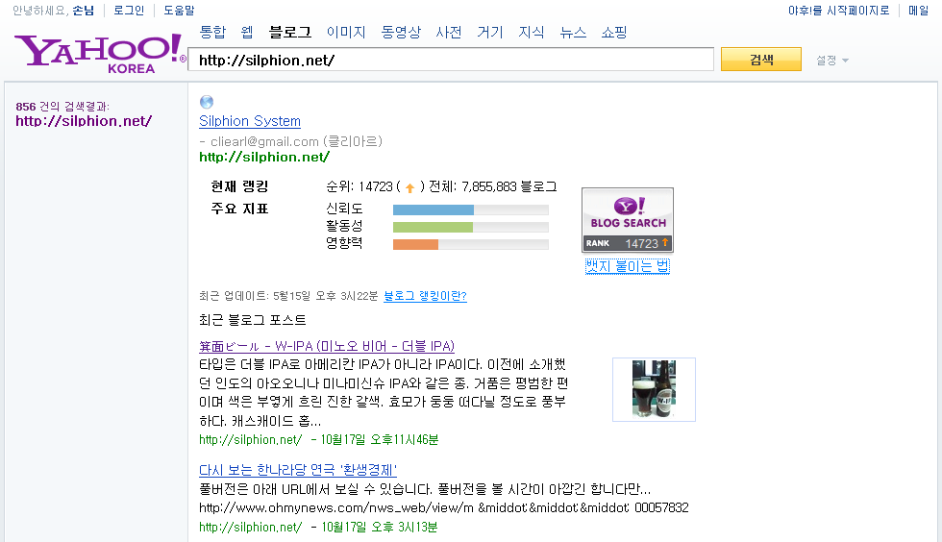Click the globe icon above Silphion System

[x=206, y=102]
